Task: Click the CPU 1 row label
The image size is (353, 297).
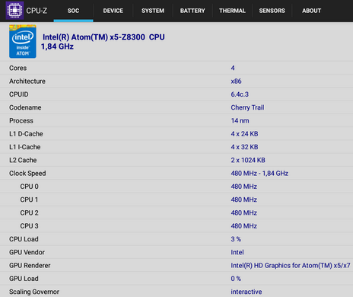Action: pyautogui.click(x=29, y=200)
